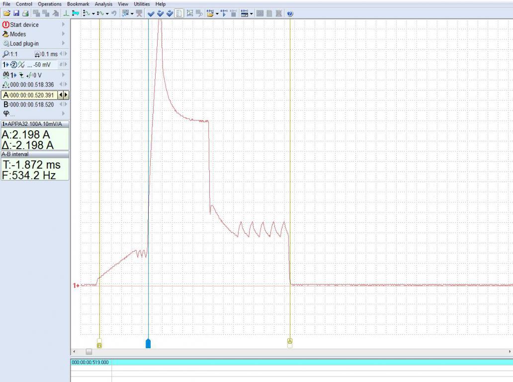Click the save floppy disk icon

[16, 13]
